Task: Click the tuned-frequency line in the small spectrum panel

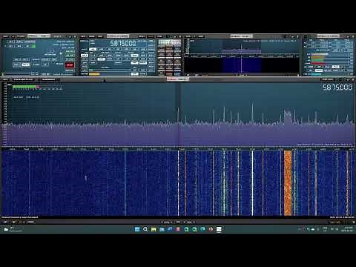Action: click(x=241, y=58)
